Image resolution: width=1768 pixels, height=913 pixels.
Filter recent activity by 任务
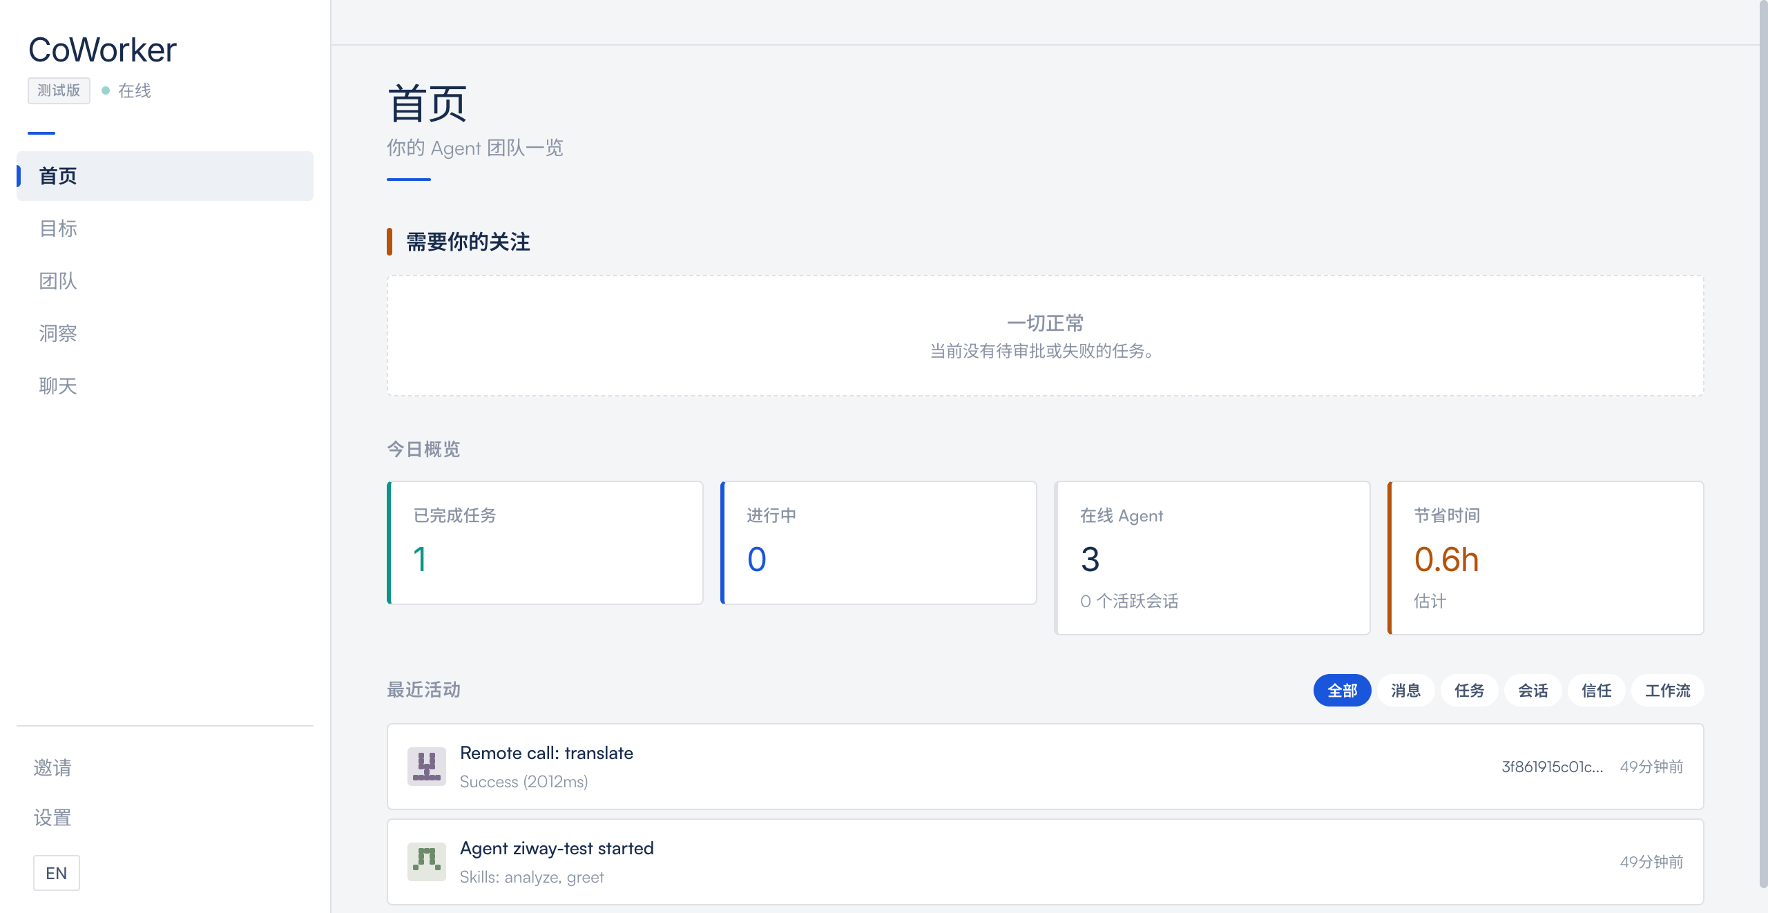[1469, 691]
